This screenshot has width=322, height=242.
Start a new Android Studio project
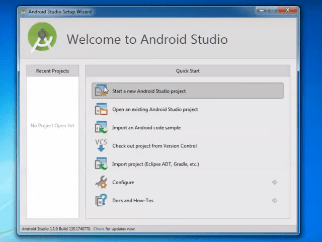point(188,91)
